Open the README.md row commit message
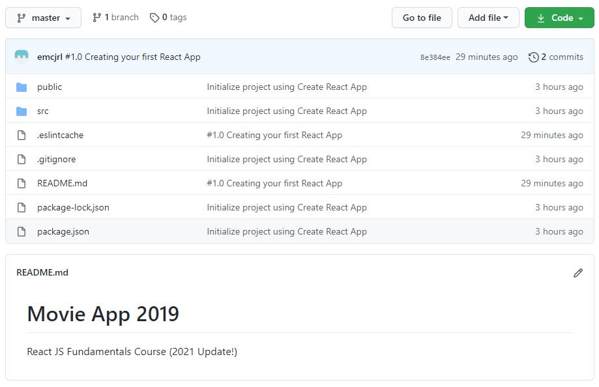The width and height of the screenshot is (599, 387). coord(274,183)
